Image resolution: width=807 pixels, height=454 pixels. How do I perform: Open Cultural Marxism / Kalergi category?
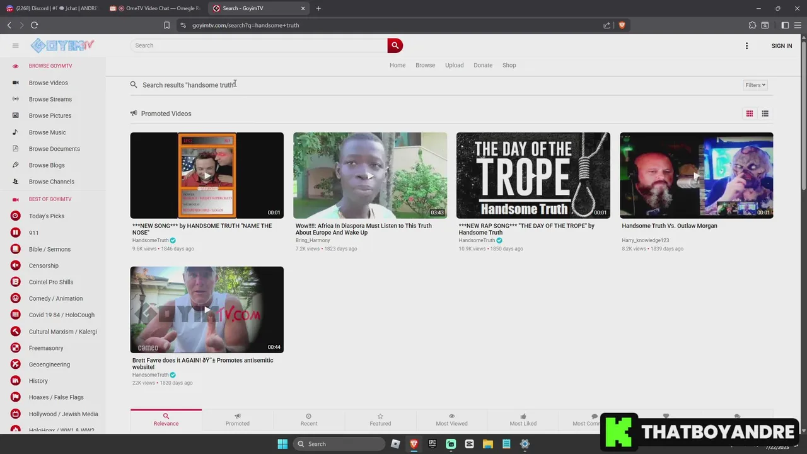coord(63,332)
